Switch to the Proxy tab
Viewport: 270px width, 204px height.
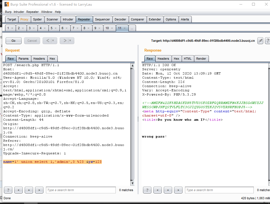24,19
